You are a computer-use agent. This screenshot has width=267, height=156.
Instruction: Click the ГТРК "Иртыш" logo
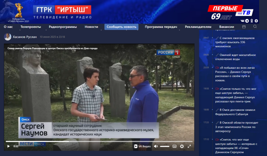(x=62, y=12)
